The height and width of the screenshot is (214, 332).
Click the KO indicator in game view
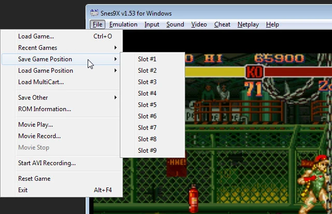255,72
